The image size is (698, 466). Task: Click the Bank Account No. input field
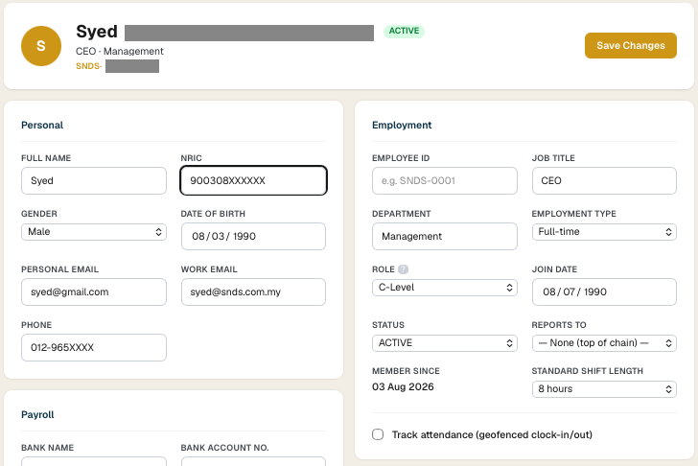click(253, 461)
